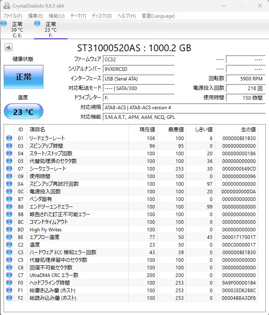Click the power-on count value 218 回
This screenshot has width=269, height=315.
(245, 88)
